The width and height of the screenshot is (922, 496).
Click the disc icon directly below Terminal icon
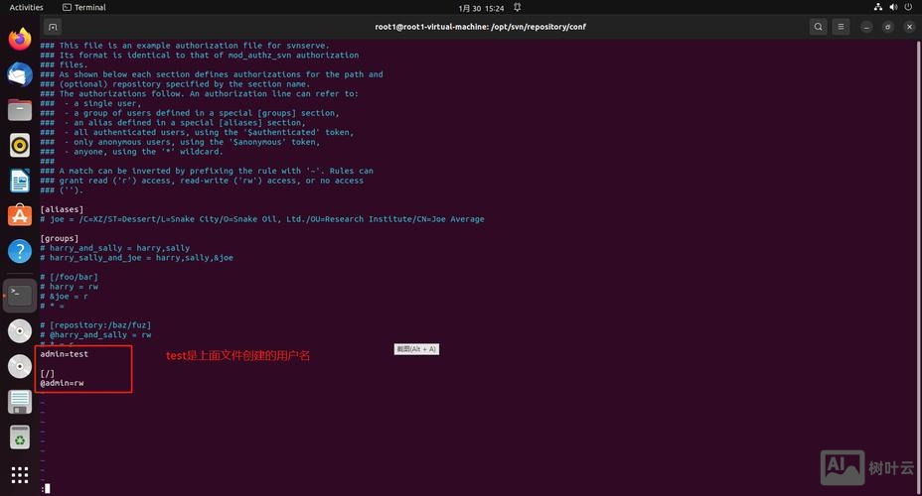20,330
